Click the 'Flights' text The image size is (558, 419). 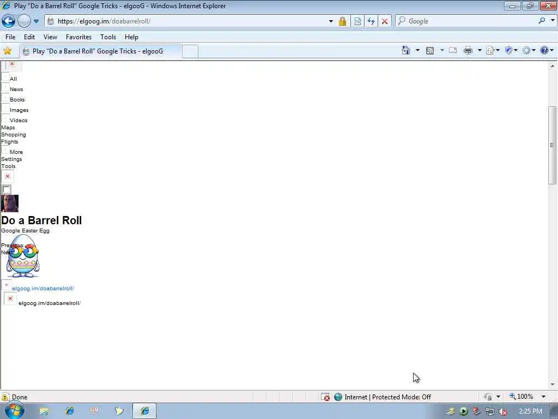pyautogui.click(x=10, y=142)
